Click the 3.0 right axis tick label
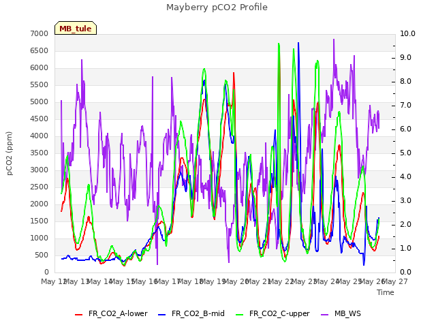 406,201
